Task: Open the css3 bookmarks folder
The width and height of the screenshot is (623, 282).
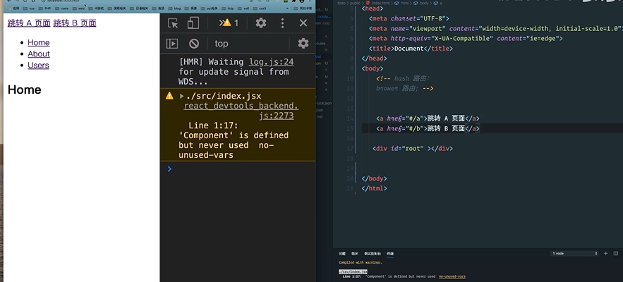Action: pos(260,8)
